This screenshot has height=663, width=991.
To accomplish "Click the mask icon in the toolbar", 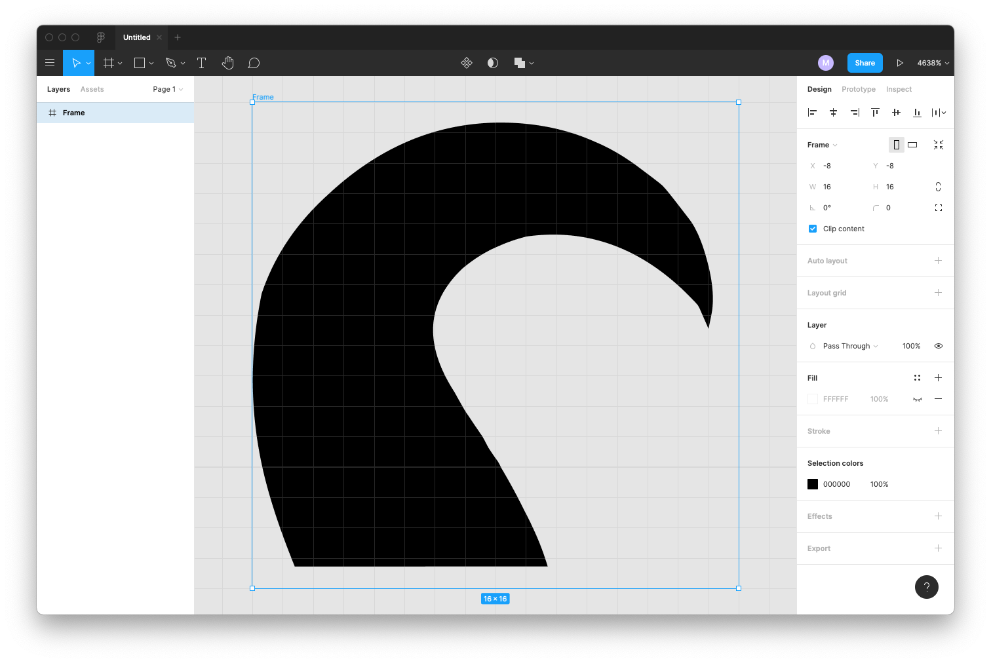I will [492, 62].
